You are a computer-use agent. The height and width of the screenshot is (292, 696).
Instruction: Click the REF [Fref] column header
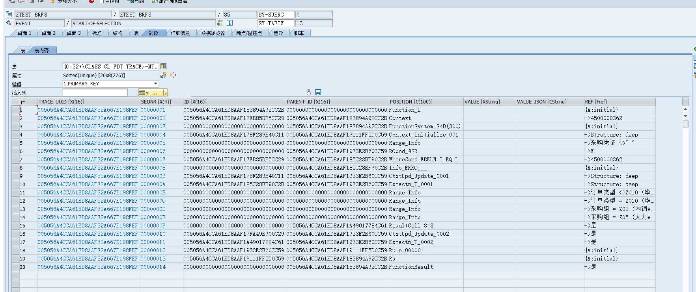(619, 102)
